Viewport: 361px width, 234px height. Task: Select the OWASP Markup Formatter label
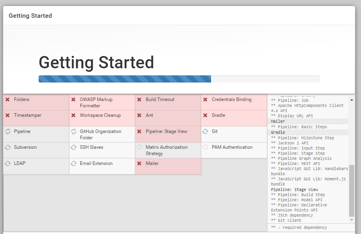click(x=96, y=103)
